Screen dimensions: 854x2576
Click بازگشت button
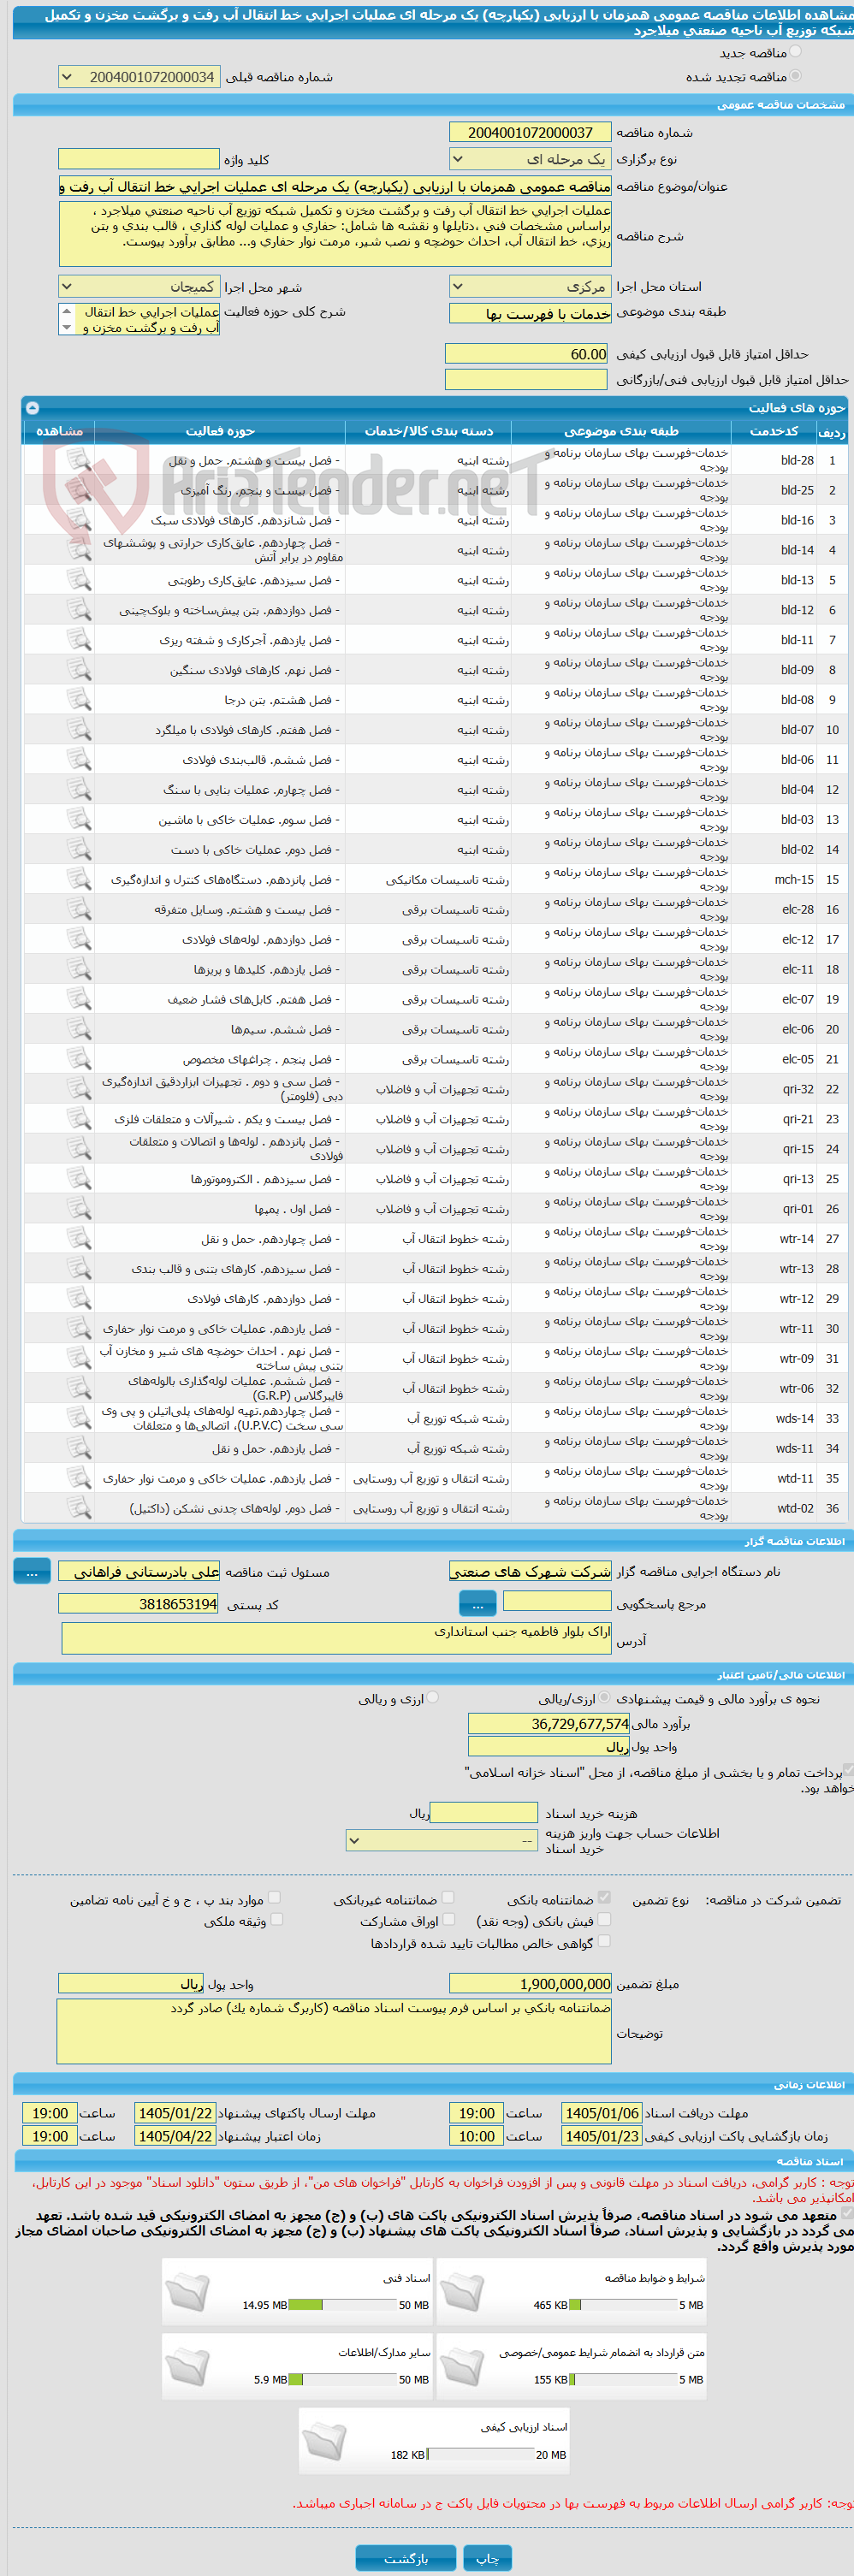point(406,2558)
